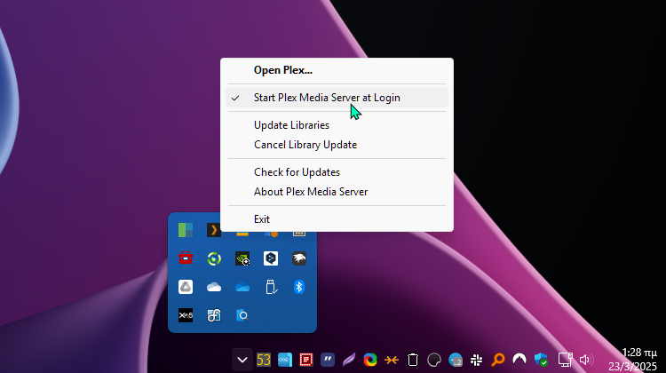Click the blue circle icon with badge 2

coord(456,360)
